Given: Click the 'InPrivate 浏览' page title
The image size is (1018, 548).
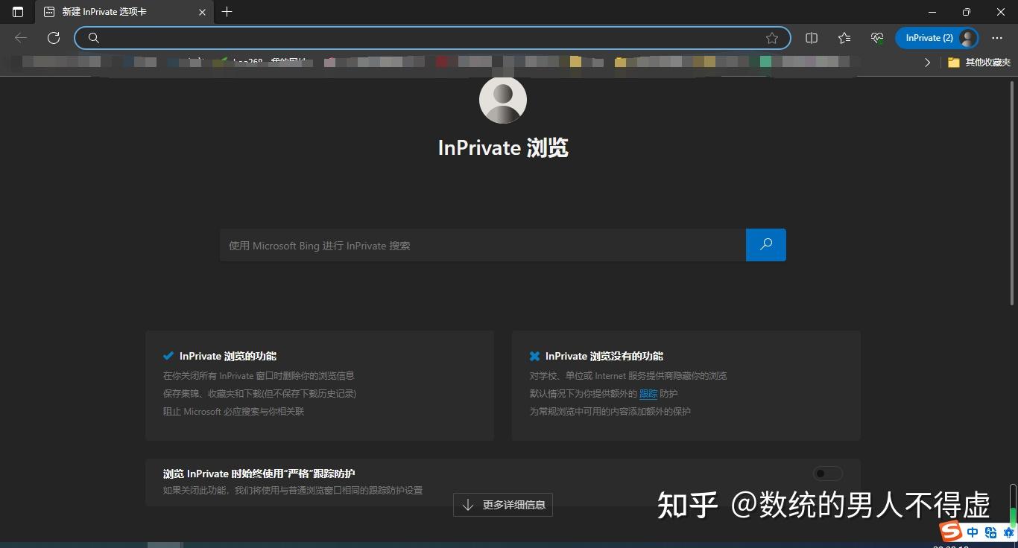Looking at the screenshot, I should (x=503, y=147).
